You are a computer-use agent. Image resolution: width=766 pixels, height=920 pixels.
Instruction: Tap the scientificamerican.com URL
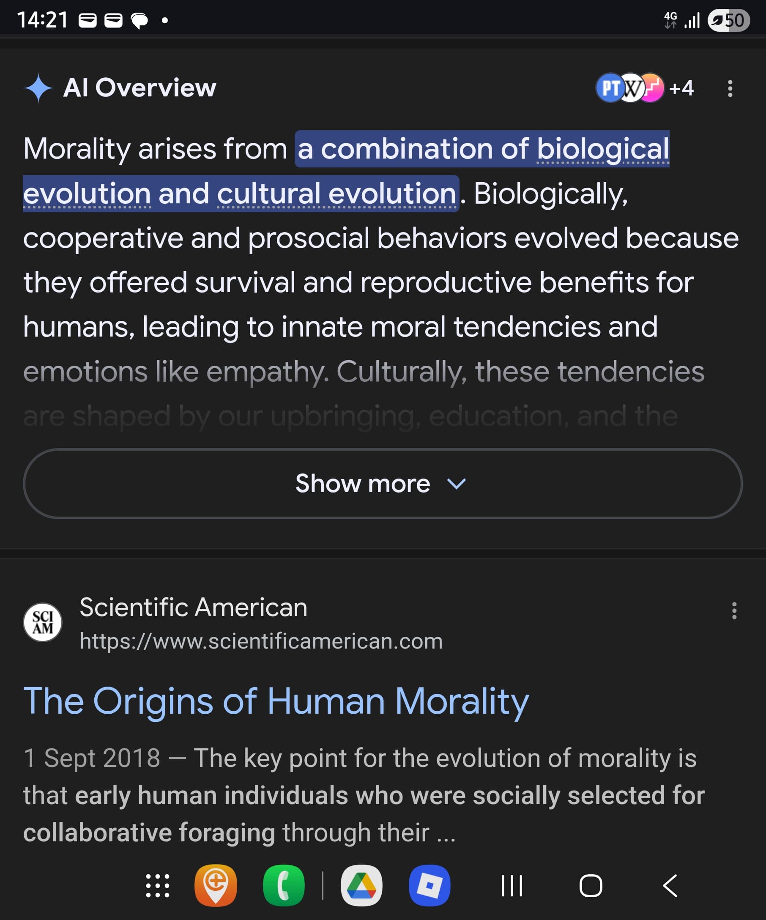pos(261,641)
